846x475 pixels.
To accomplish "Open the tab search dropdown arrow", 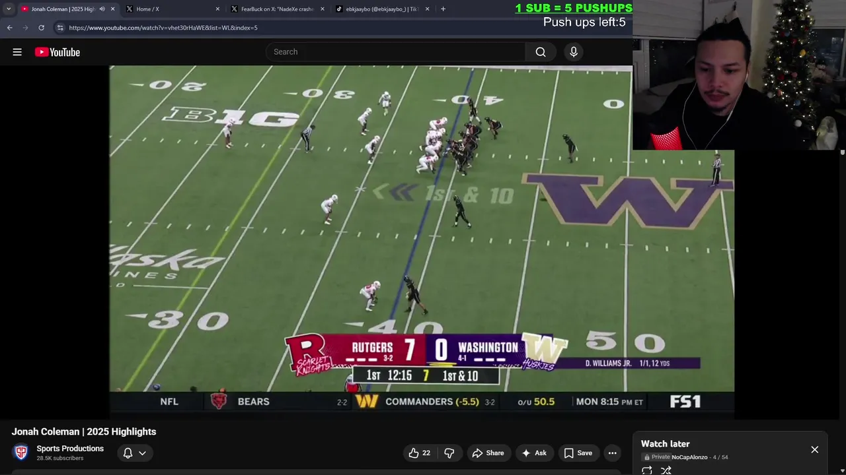I will pyautogui.click(x=9, y=9).
